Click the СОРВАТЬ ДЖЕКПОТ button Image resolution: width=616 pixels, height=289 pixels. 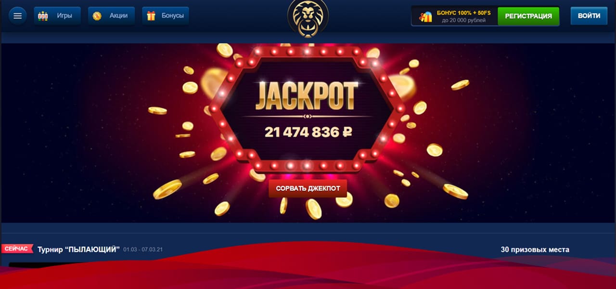pos(308,188)
